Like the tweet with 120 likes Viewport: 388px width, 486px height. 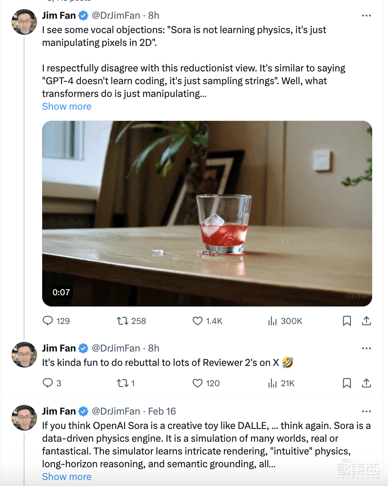(198, 383)
